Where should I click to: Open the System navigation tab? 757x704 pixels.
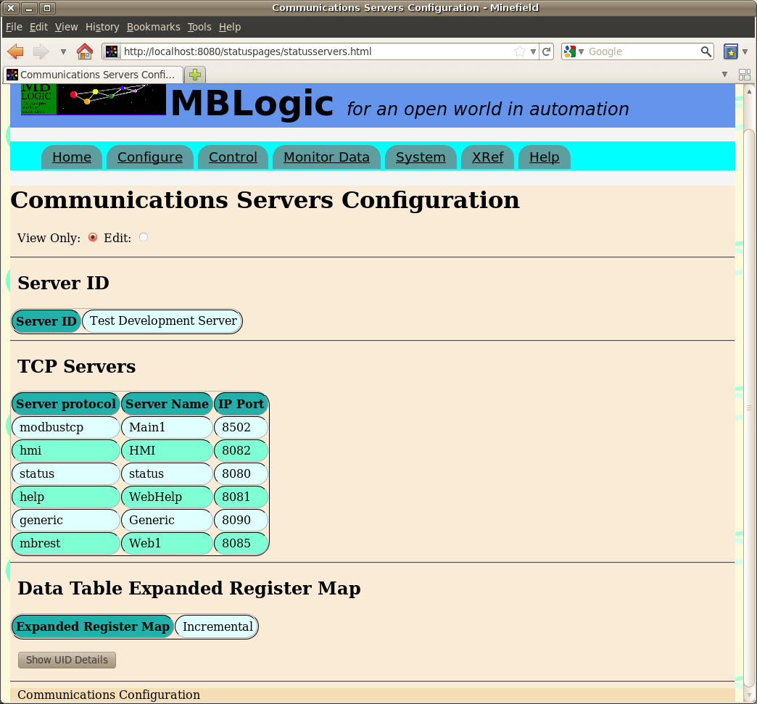coord(421,157)
